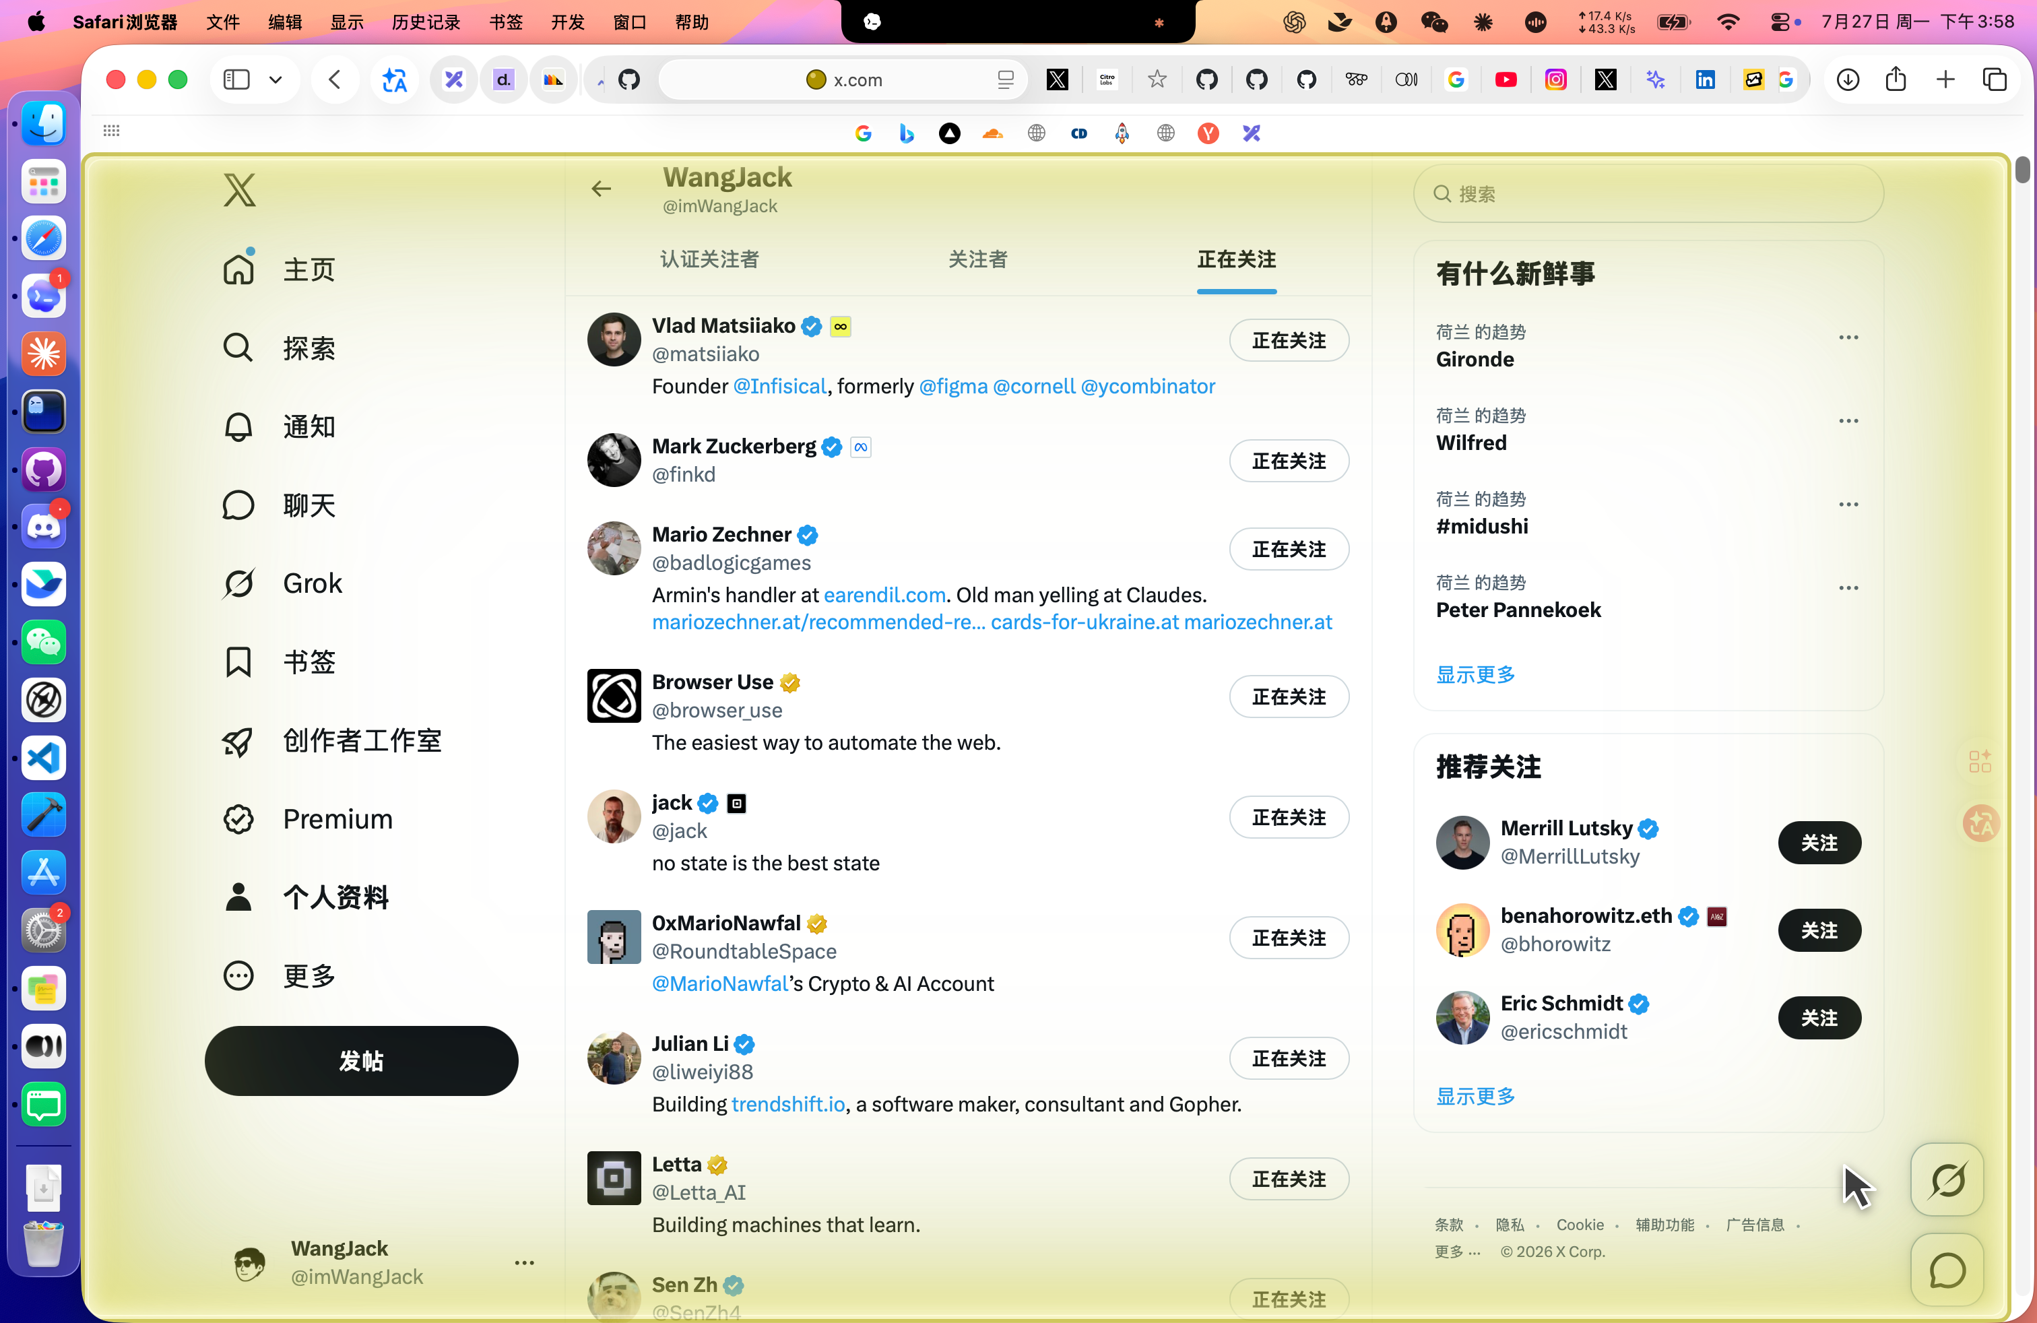This screenshot has width=2037, height=1323.
Task: Toggle 正在关注 for Julian Li
Action: click(1289, 1058)
